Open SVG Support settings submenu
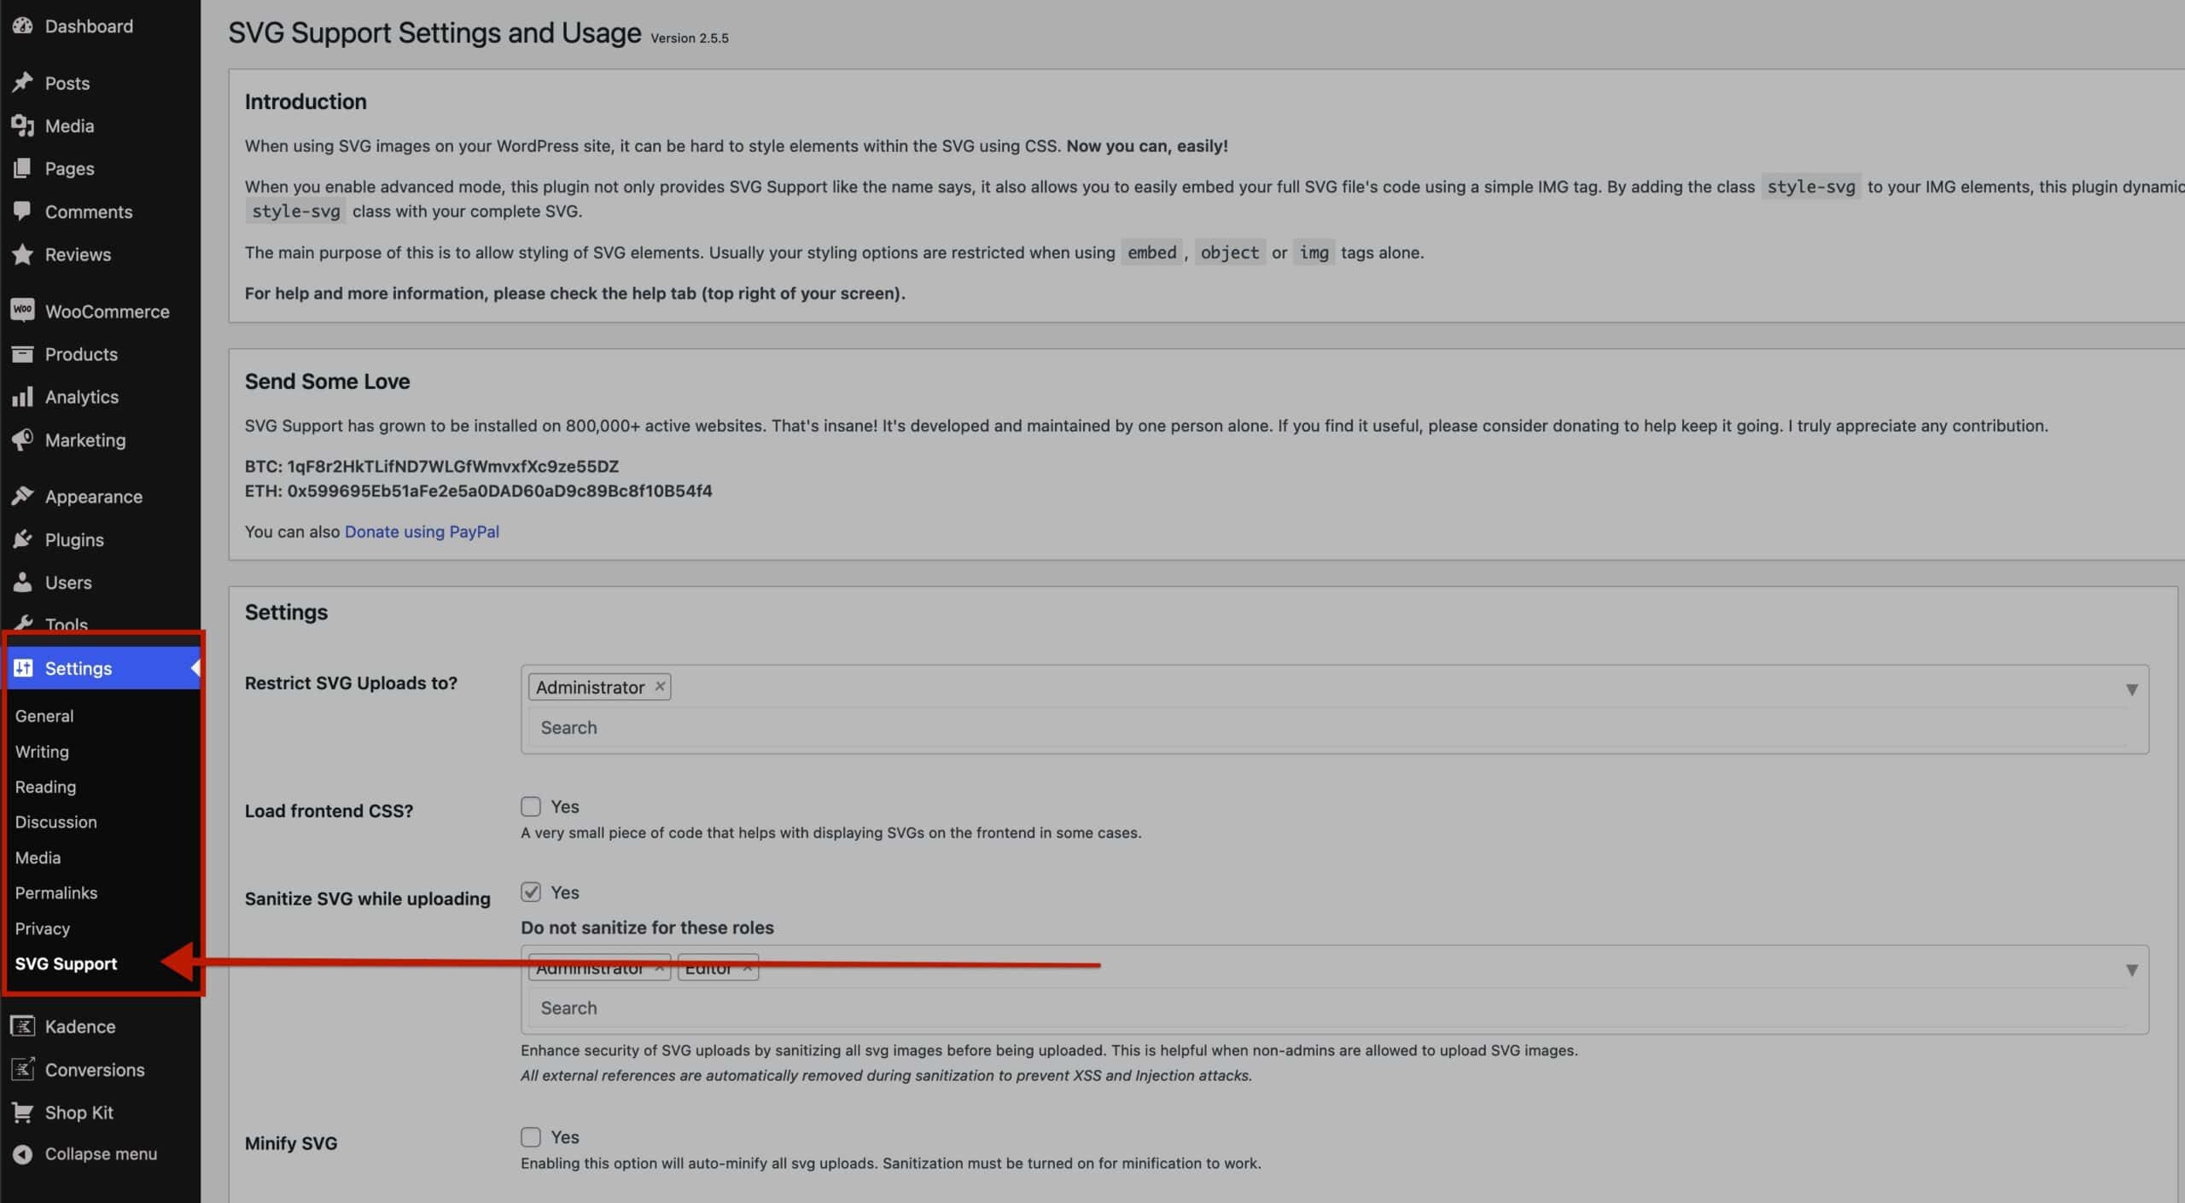 click(x=66, y=964)
